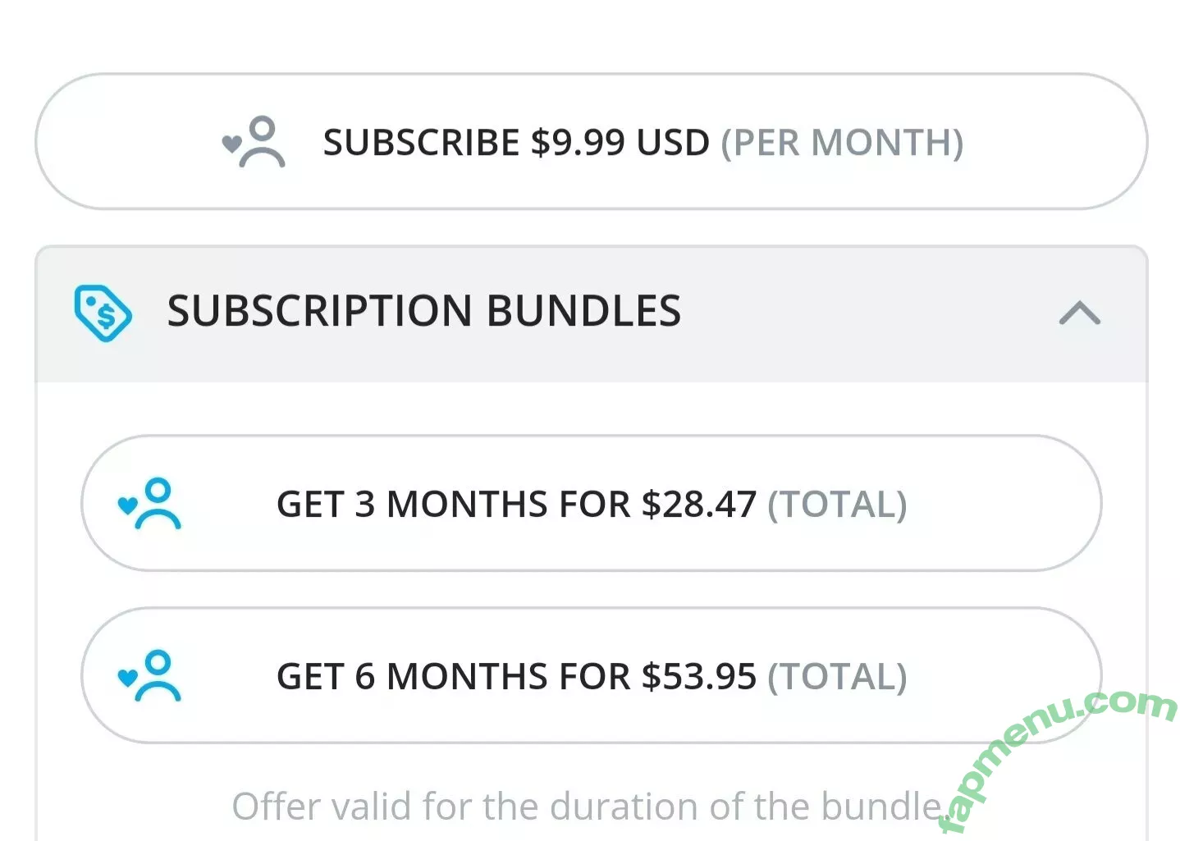Click the 'Offer valid for the duration' note
The width and height of the screenshot is (1180, 841).
click(586, 807)
